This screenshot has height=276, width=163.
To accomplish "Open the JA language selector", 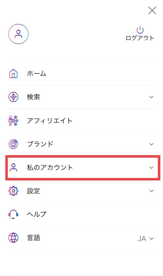I will pyautogui.click(x=146, y=238).
